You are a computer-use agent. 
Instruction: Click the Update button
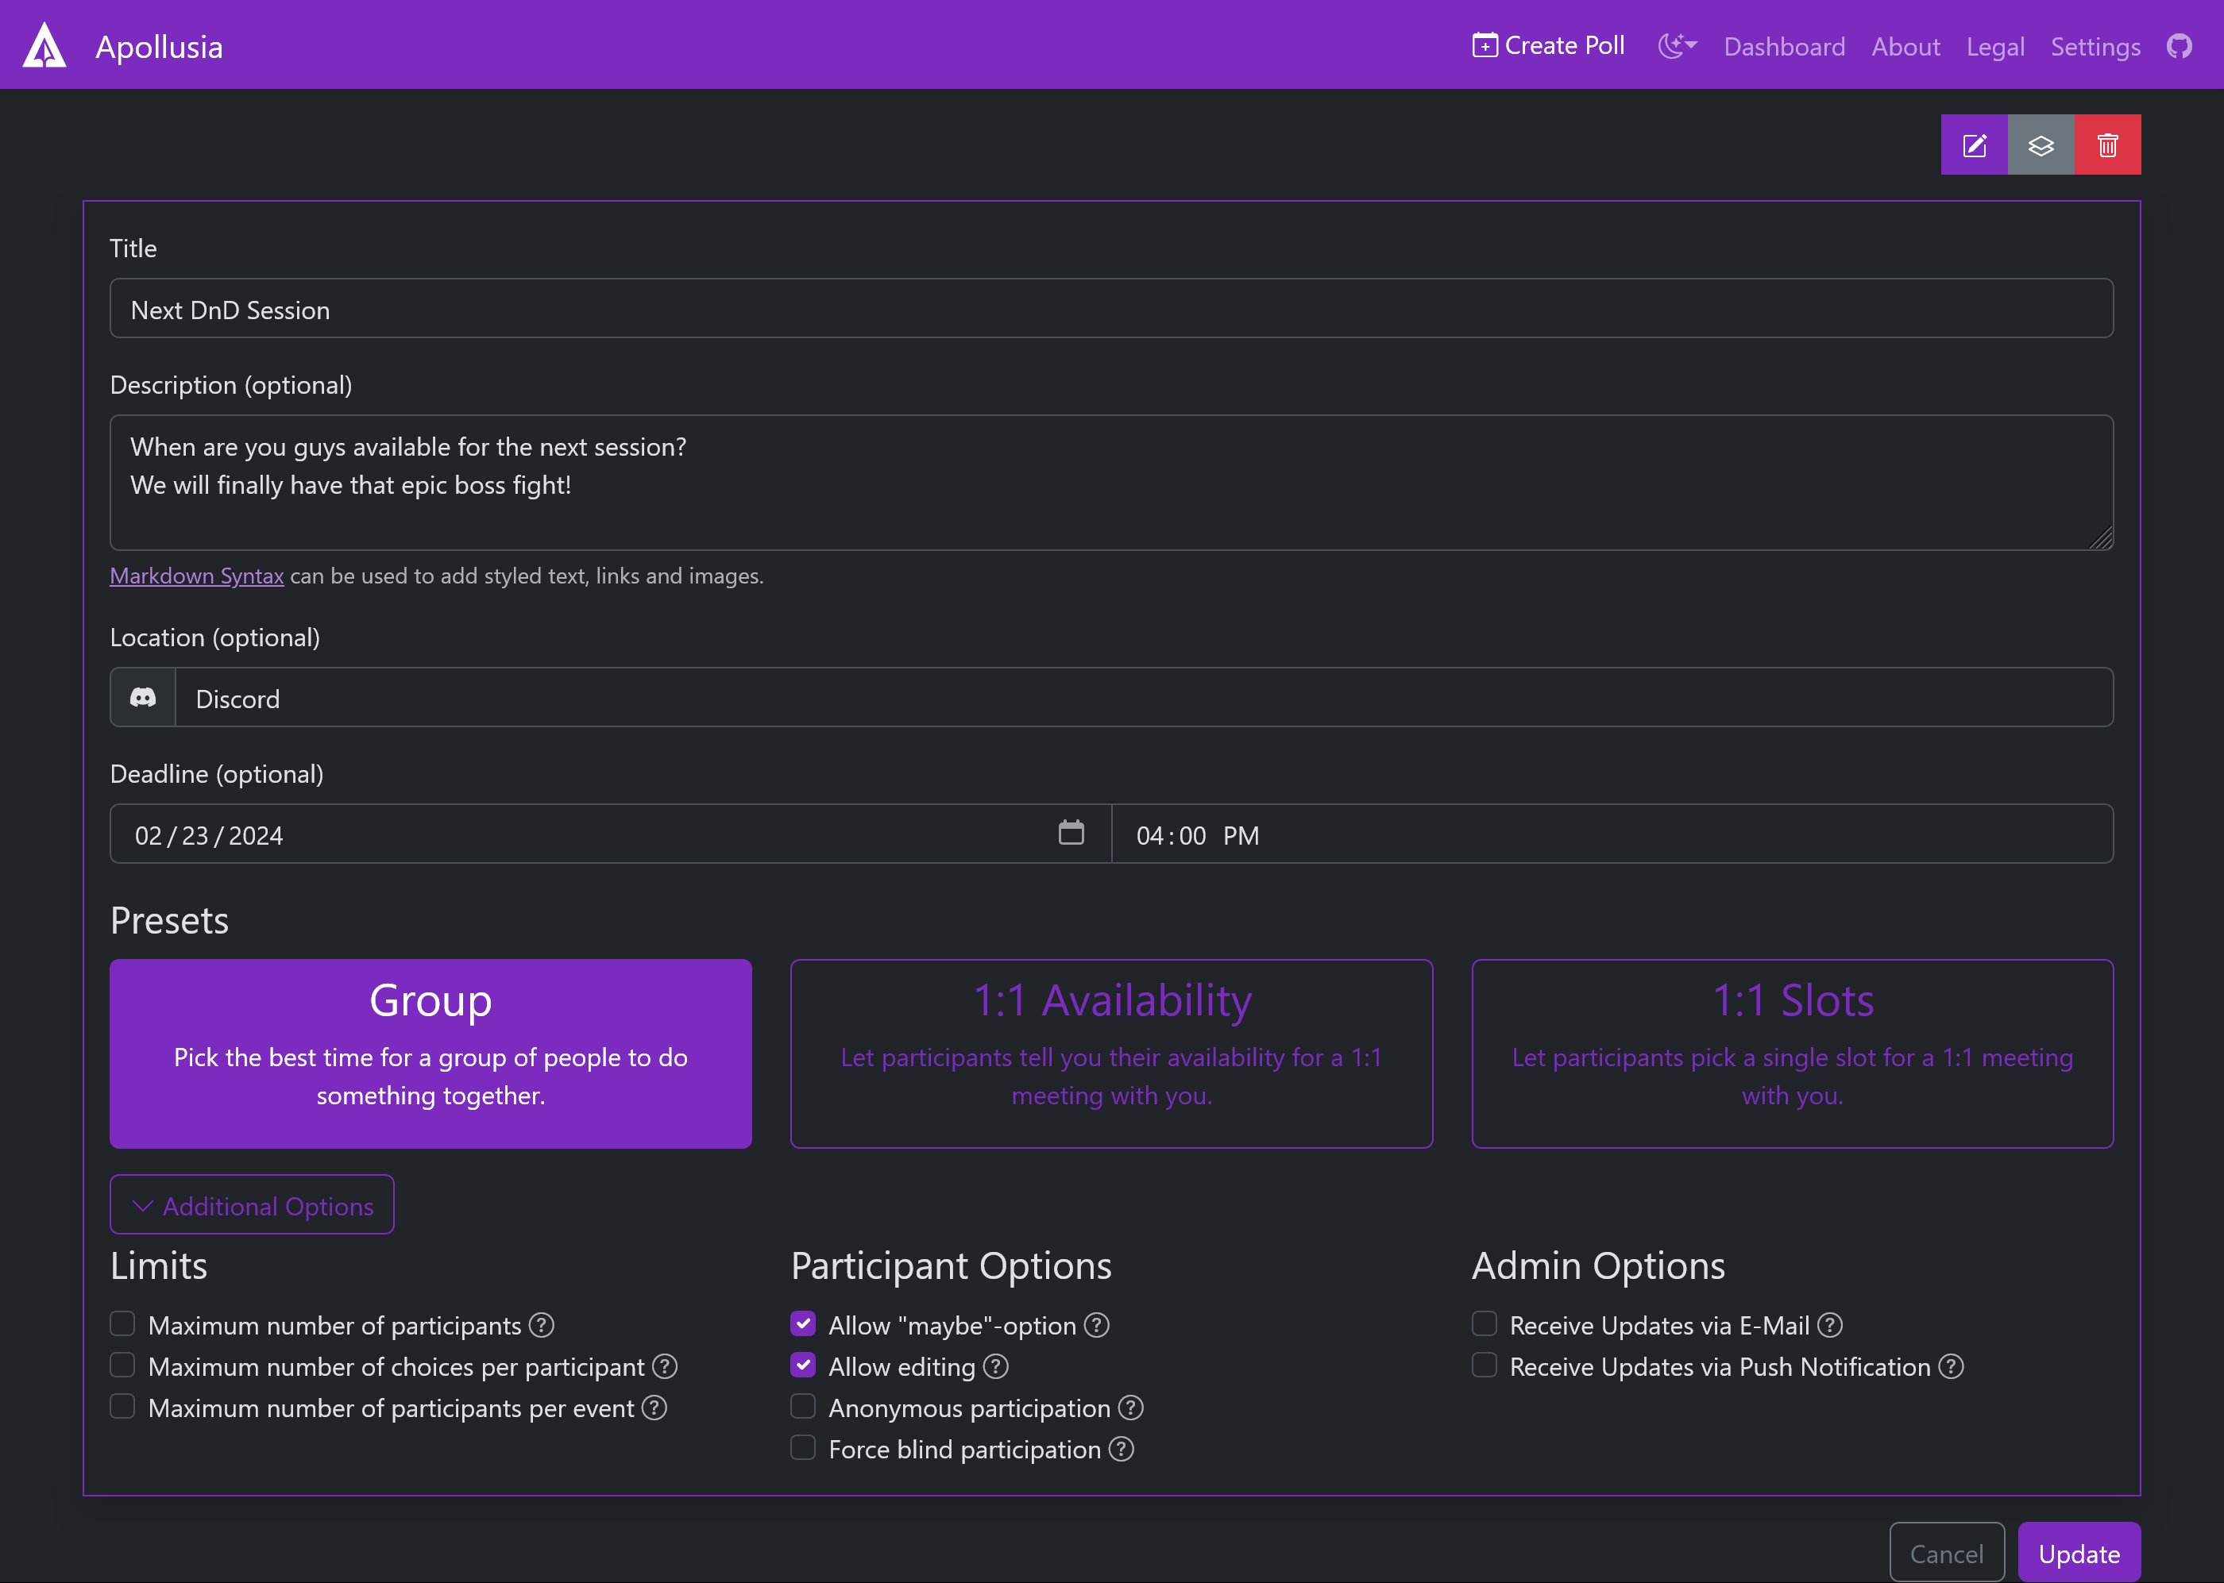tap(2078, 1553)
